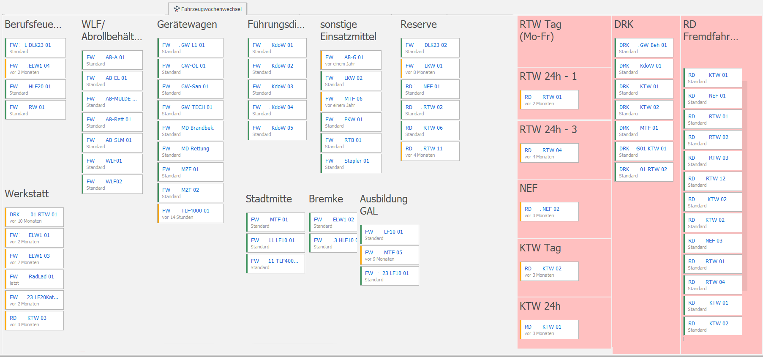The height and width of the screenshot is (357, 763).
Task: Click the TLF4000 01 card in Gerätewagen
Action: click(x=191, y=213)
